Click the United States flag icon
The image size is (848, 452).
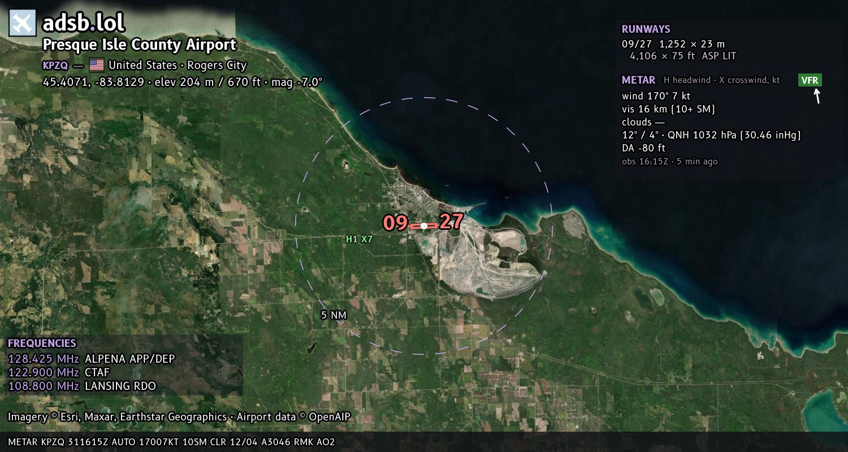click(x=97, y=65)
